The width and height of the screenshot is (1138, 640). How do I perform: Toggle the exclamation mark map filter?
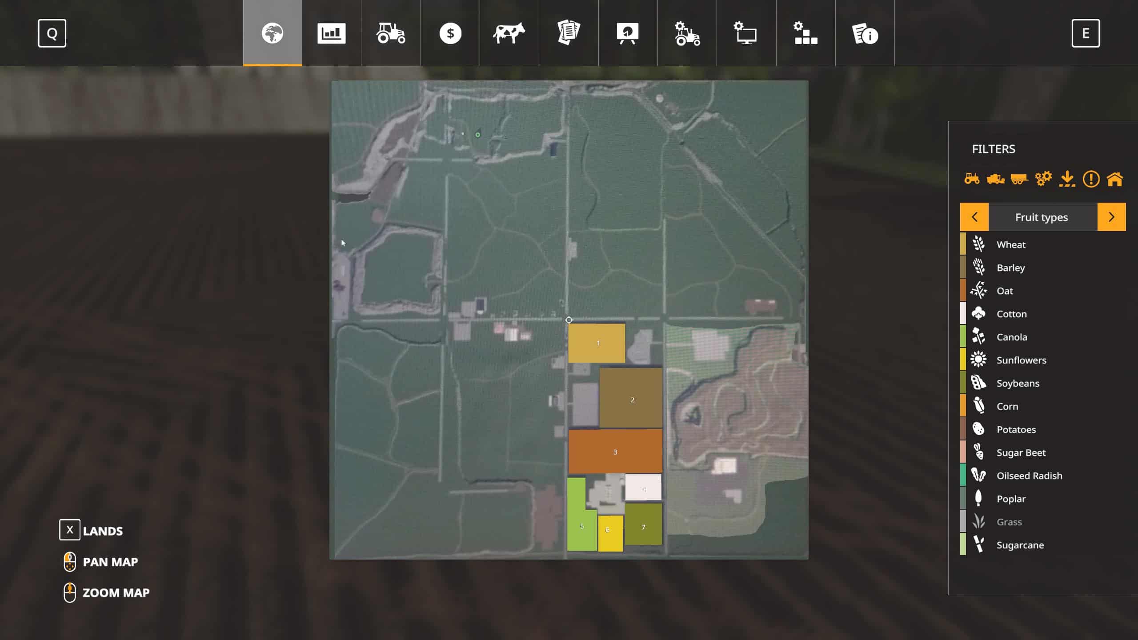(1091, 179)
